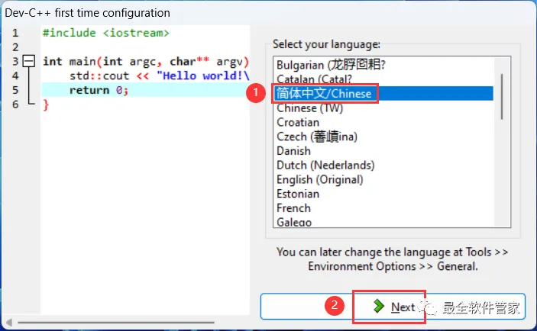Select Estonian in the language list

point(383,194)
